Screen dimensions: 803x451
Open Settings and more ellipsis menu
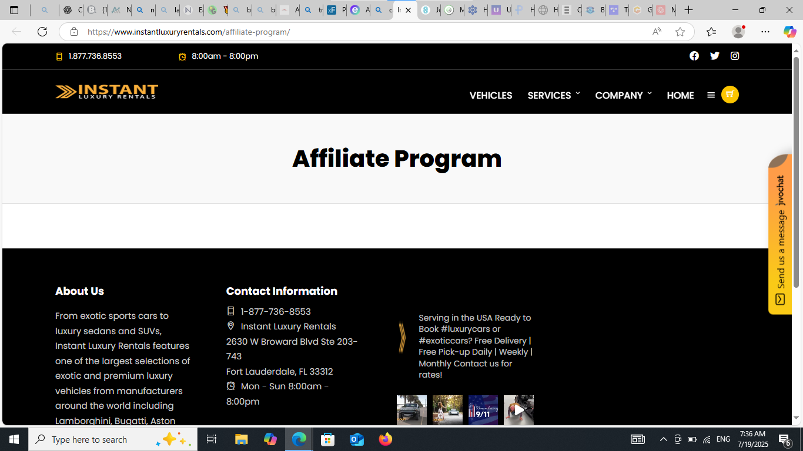click(765, 32)
